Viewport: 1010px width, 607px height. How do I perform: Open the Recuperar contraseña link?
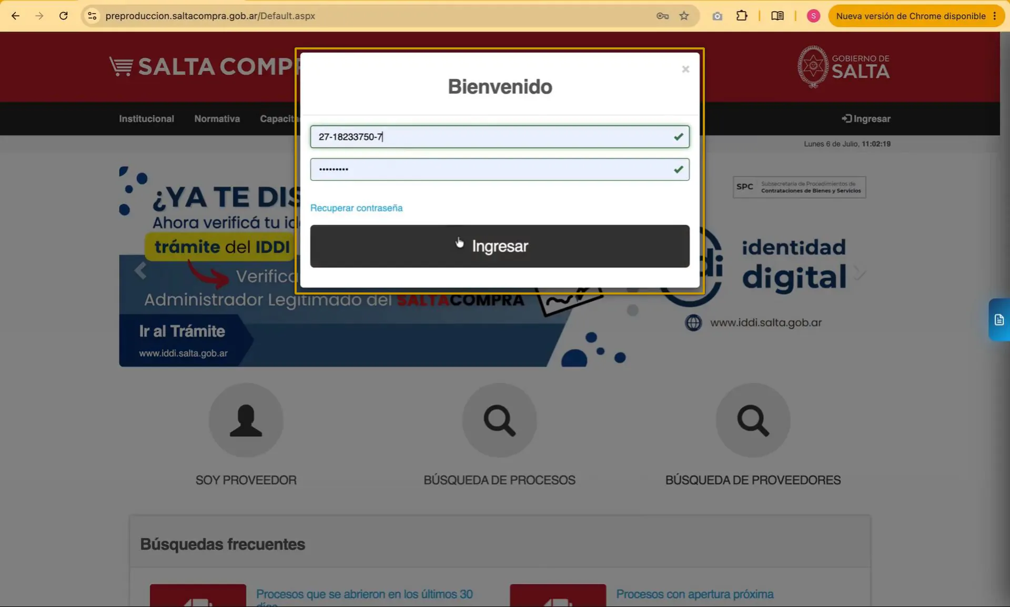coord(356,208)
